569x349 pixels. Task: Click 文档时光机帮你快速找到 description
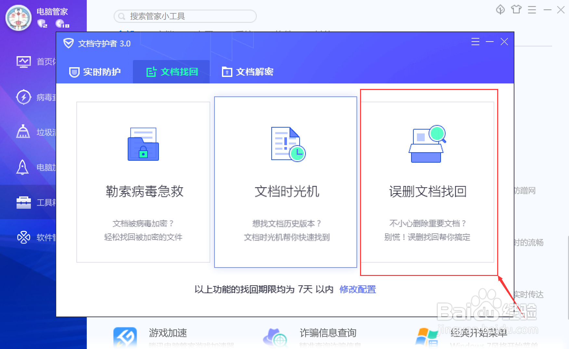tap(287, 237)
